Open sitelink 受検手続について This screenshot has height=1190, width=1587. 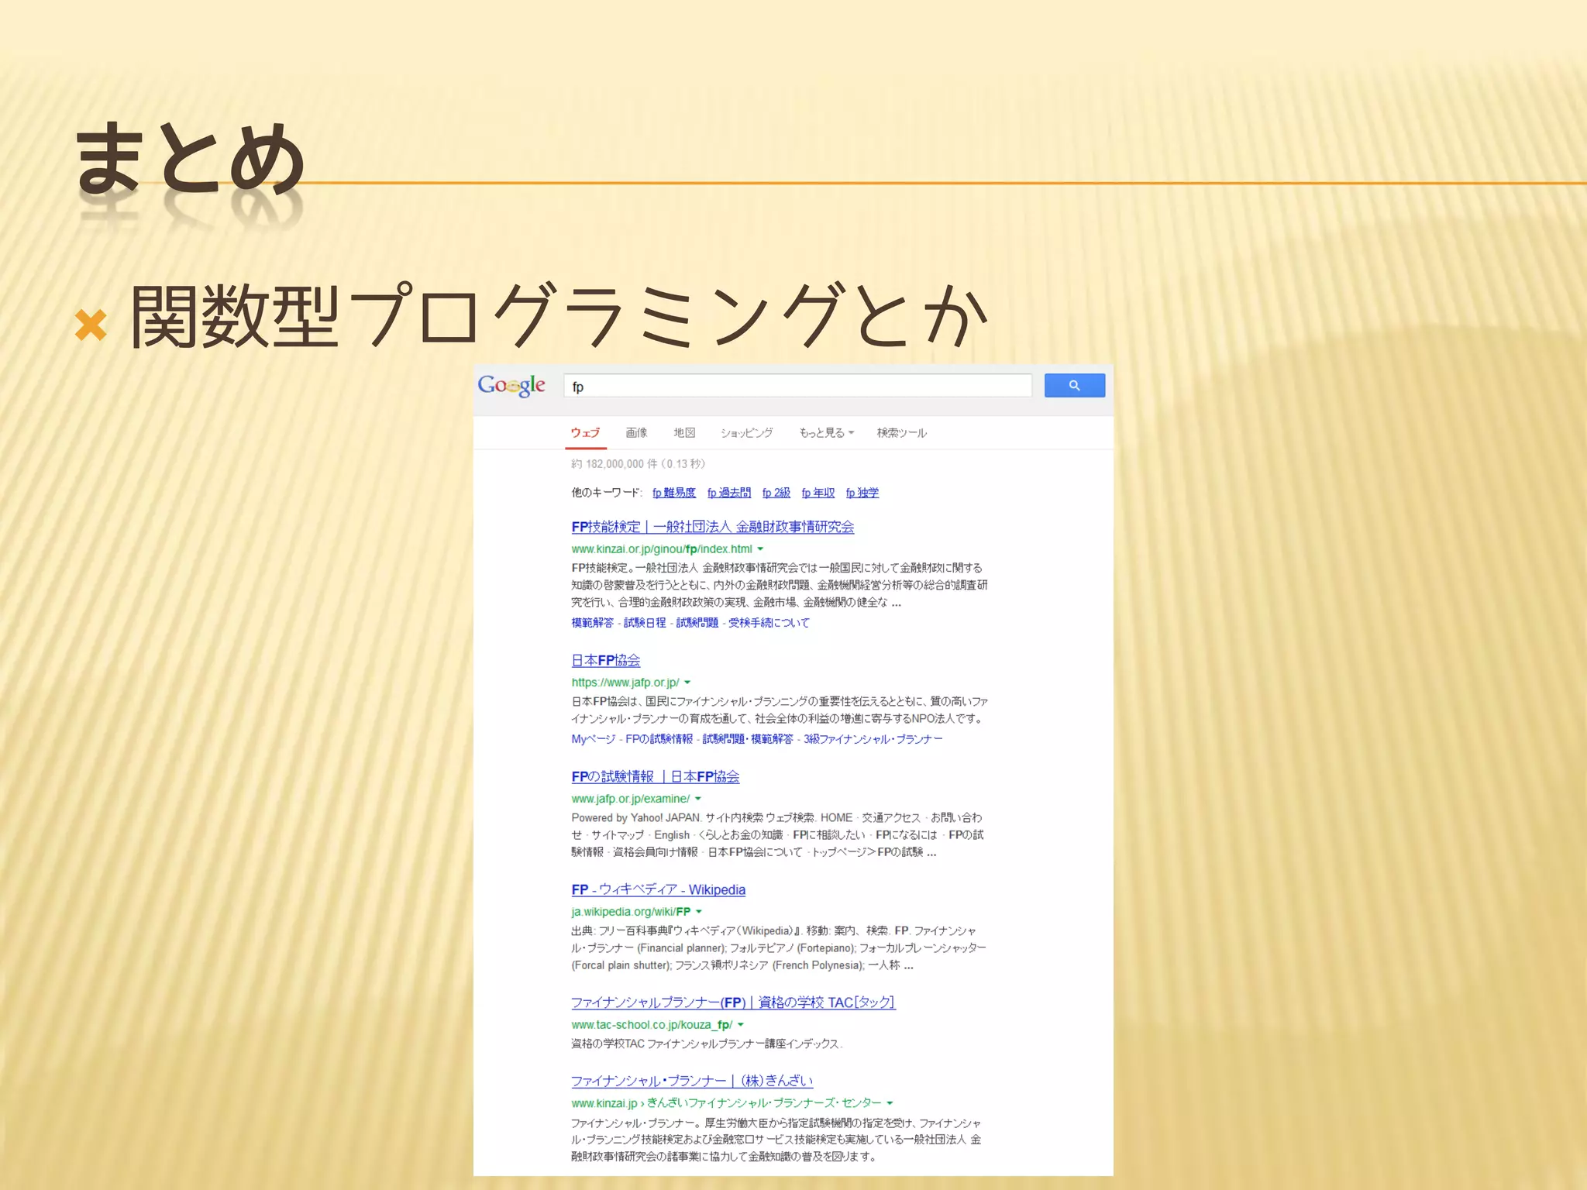tap(769, 623)
